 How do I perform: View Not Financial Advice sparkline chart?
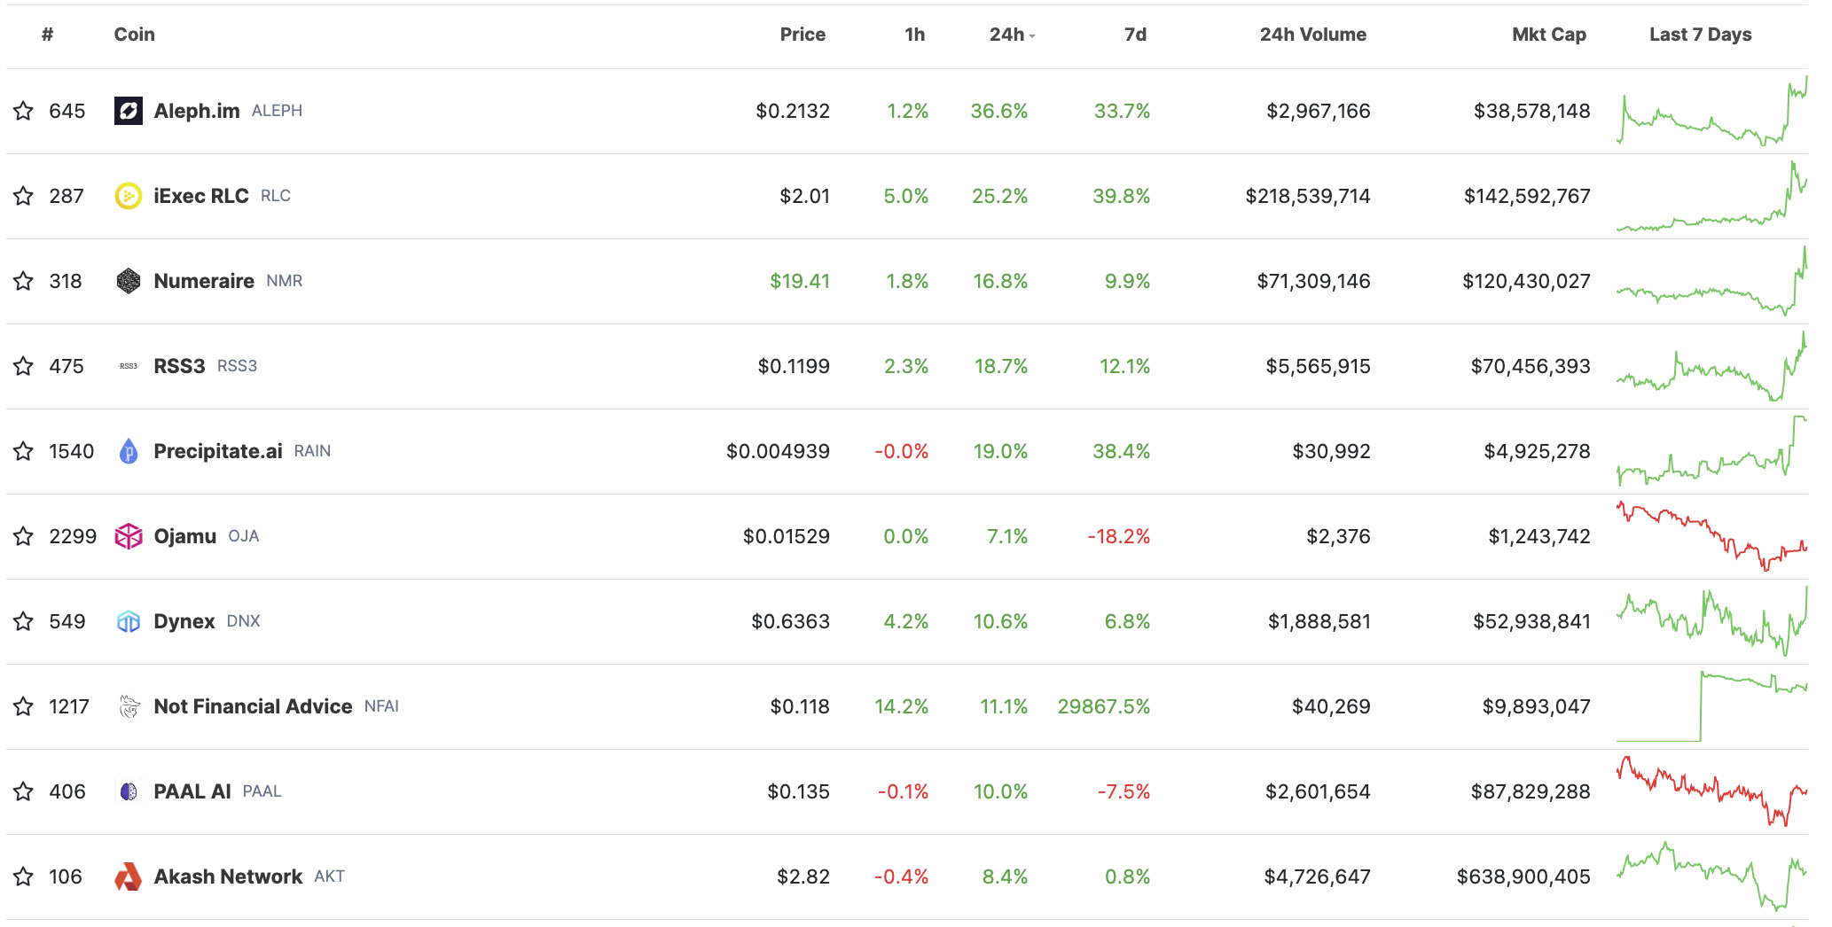[x=1712, y=706]
